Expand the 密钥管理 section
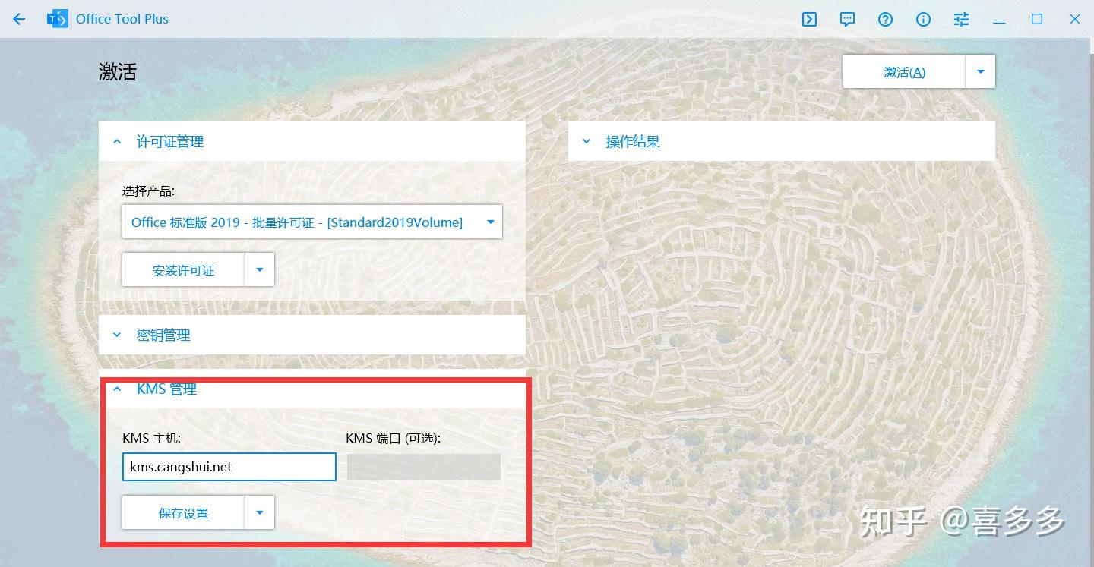This screenshot has height=567, width=1094. [312, 335]
